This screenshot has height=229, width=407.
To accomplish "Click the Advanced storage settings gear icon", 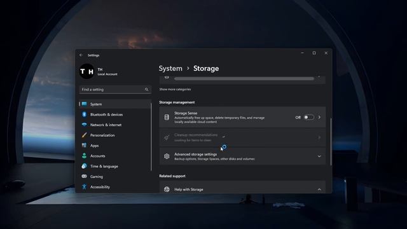I will [167, 156].
